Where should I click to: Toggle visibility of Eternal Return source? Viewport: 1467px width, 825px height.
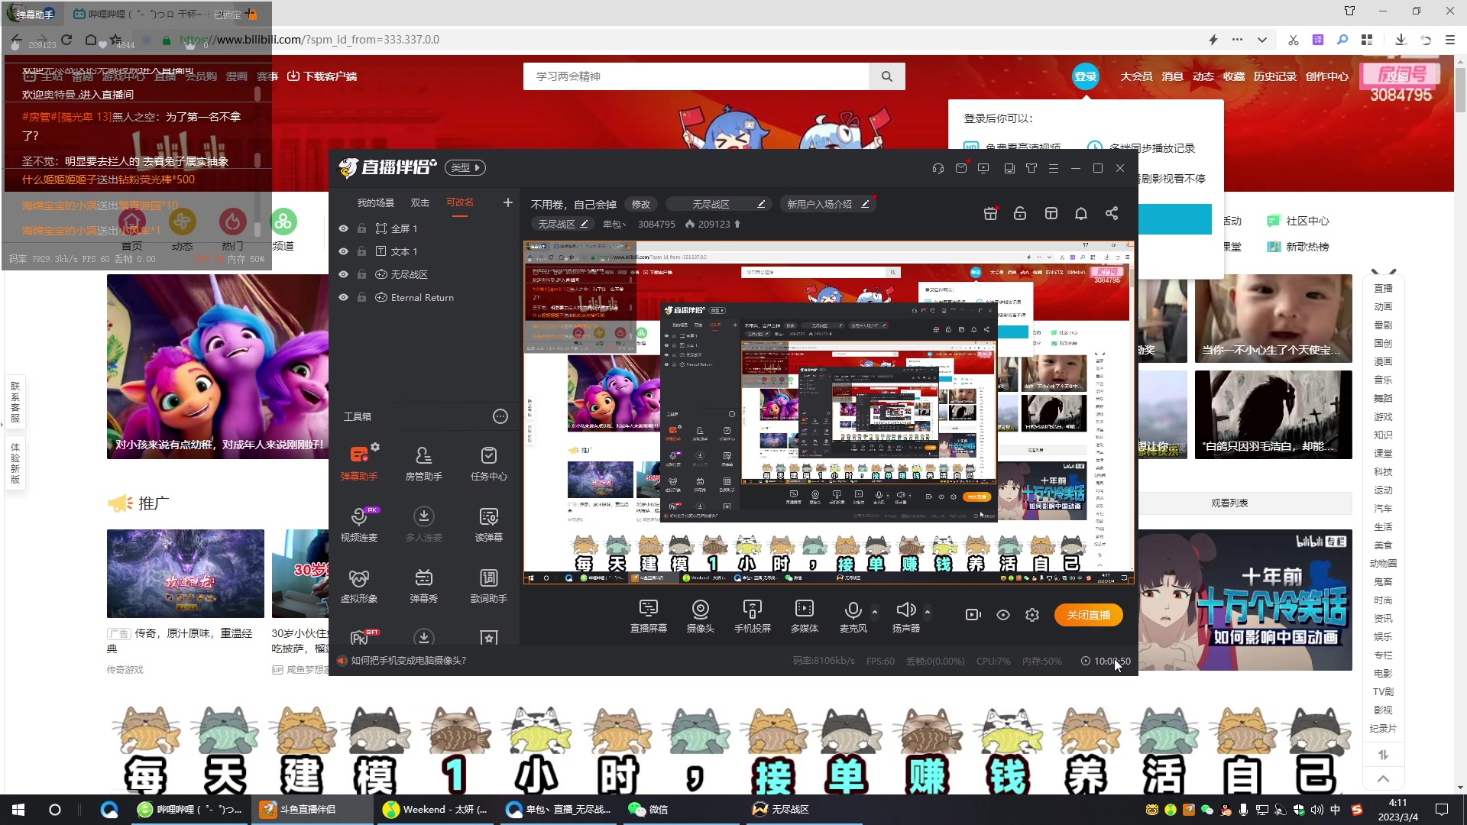pyautogui.click(x=344, y=297)
